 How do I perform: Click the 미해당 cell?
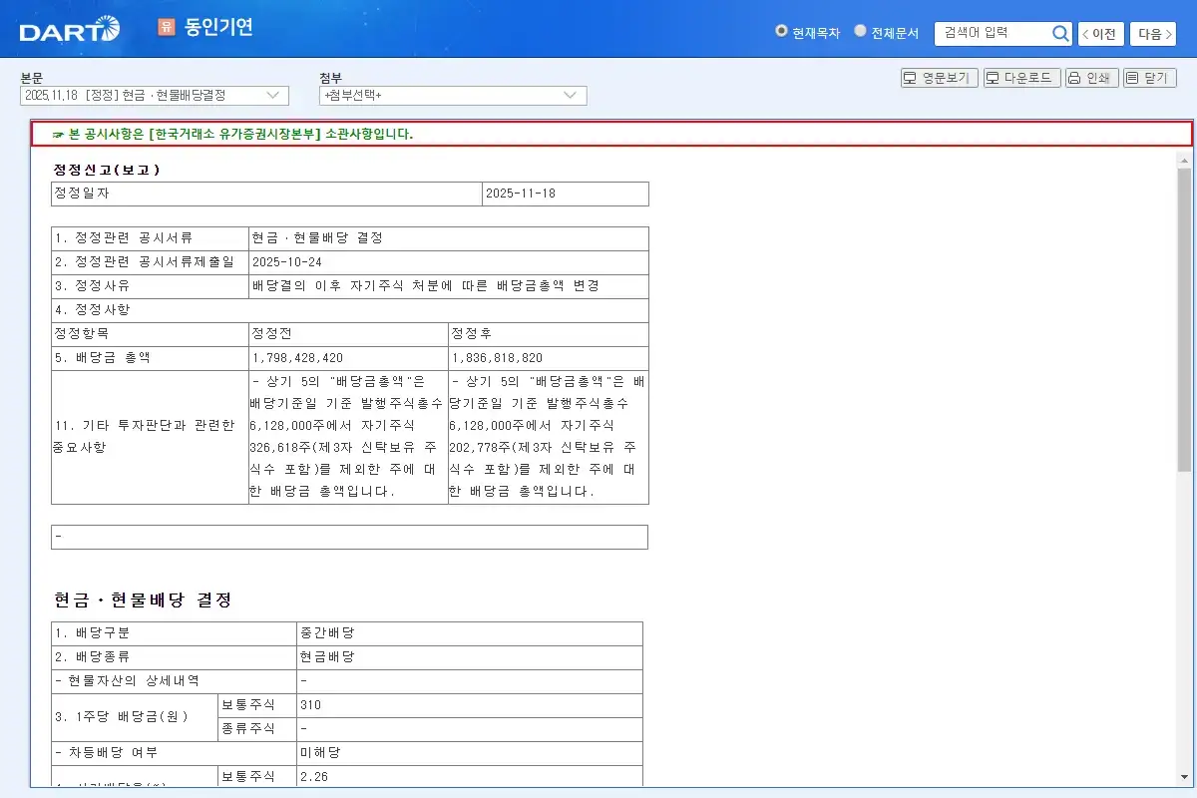[x=469, y=753]
